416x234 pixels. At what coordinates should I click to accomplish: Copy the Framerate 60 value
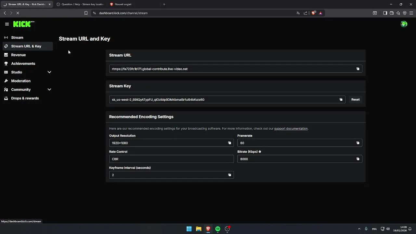[x=358, y=143]
